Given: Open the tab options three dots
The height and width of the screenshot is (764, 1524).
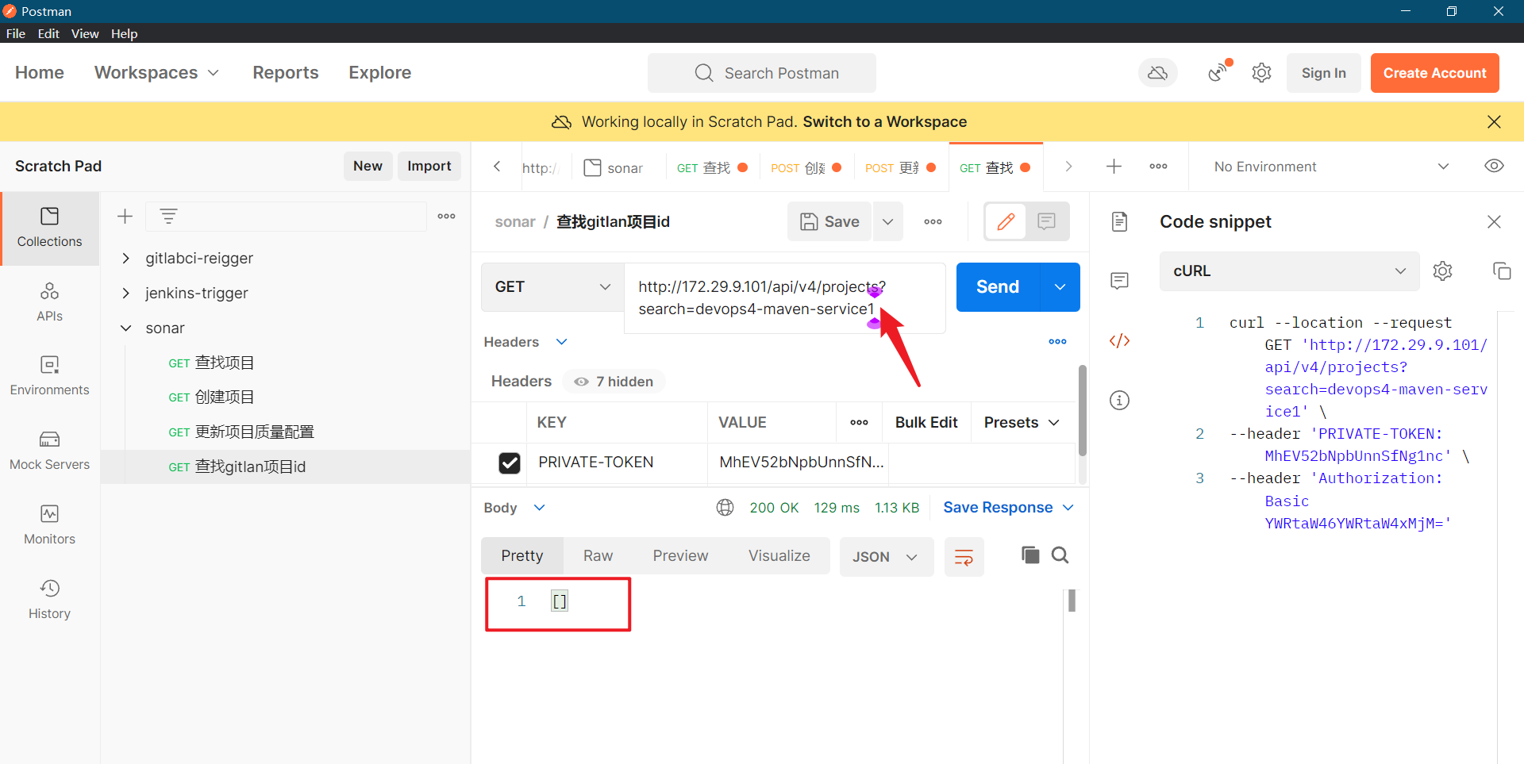Looking at the screenshot, I should coord(1158,166).
